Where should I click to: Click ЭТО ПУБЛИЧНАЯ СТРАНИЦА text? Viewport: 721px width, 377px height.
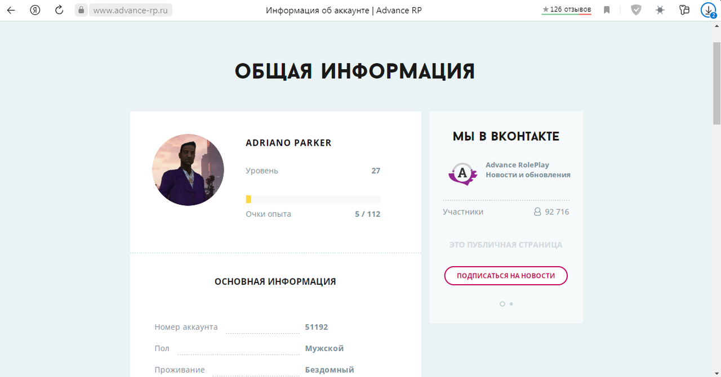506,245
